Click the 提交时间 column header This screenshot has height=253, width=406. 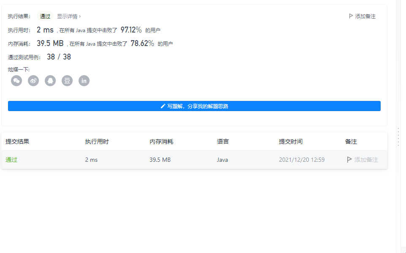pyautogui.click(x=291, y=141)
